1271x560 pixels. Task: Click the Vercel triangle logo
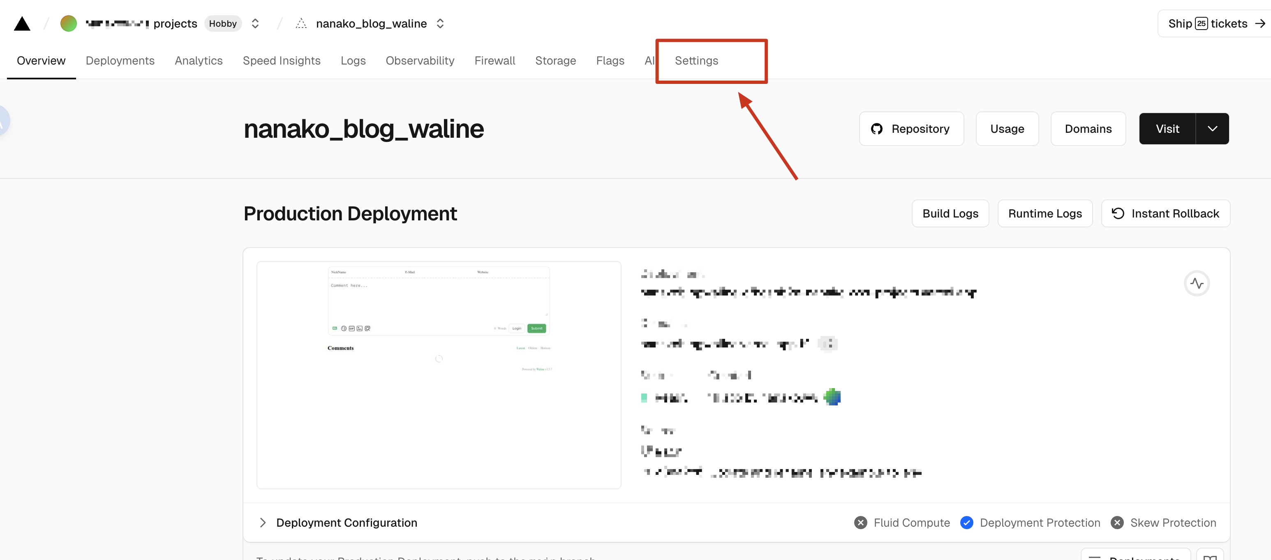(22, 24)
